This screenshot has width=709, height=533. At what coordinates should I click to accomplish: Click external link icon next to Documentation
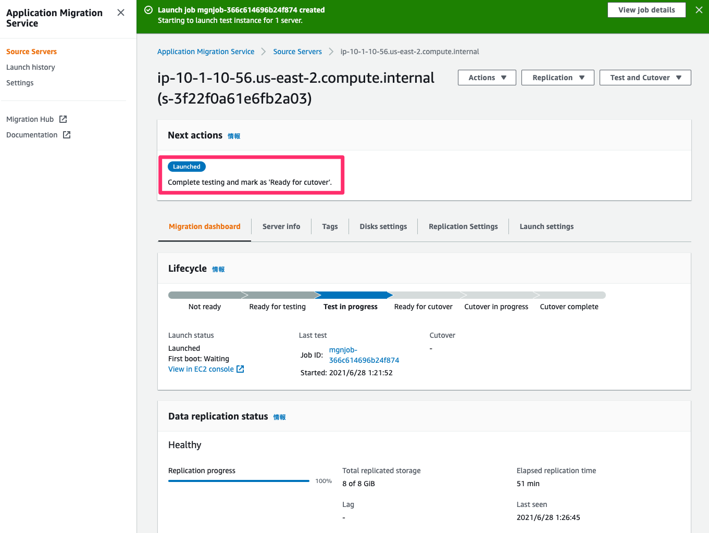tap(67, 135)
